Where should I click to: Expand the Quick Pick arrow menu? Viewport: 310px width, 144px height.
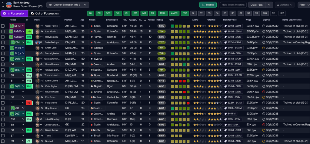pyautogui.click(x=269, y=5)
